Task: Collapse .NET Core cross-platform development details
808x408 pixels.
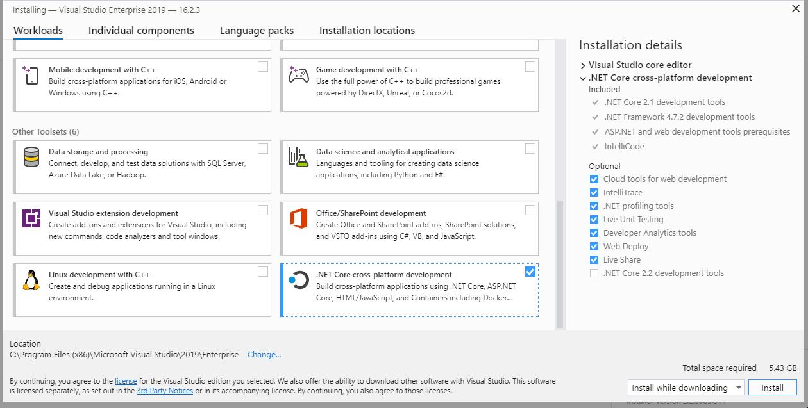Action: point(583,78)
